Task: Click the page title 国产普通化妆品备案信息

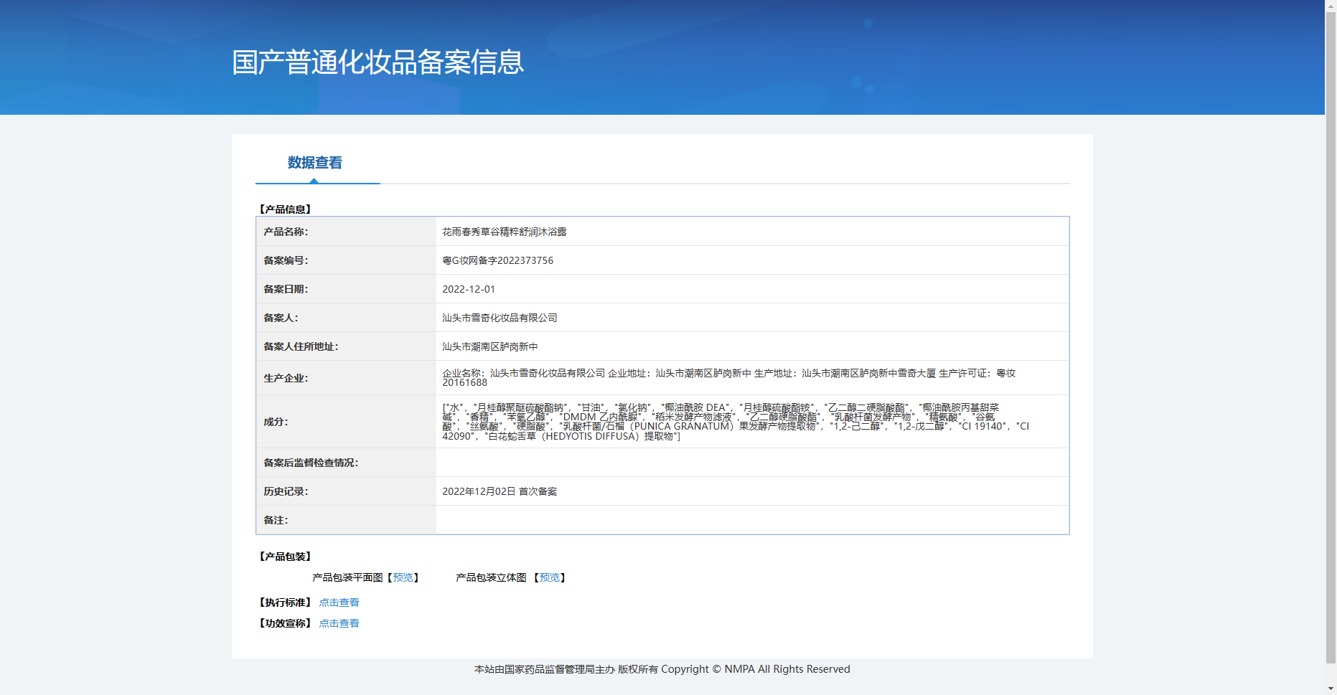Action: point(377,62)
